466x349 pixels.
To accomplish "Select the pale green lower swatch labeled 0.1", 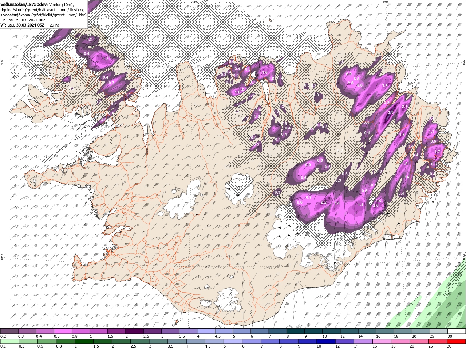I will pos(9,341).
